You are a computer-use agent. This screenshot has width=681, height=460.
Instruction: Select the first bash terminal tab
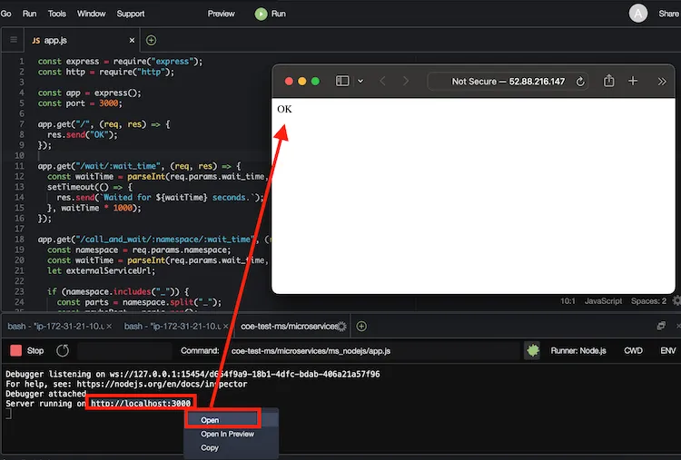click(x=56, y=327)
